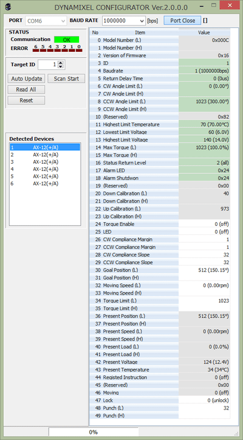Click the LED value 0 (off) cell
243x440 pixels.
(204, 232)
